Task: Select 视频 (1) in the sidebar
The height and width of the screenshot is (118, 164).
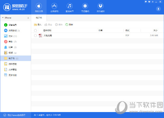Action: coord(16,53)
